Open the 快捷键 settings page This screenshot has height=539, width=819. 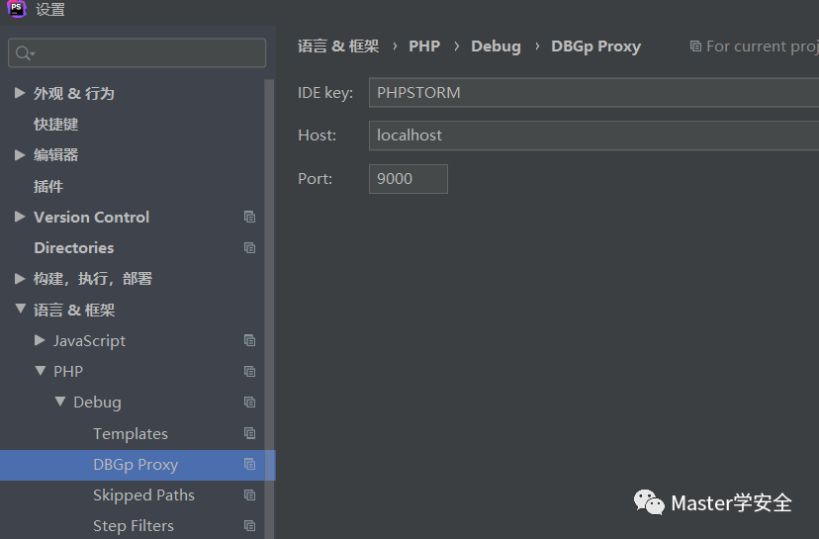pos(56,125)
